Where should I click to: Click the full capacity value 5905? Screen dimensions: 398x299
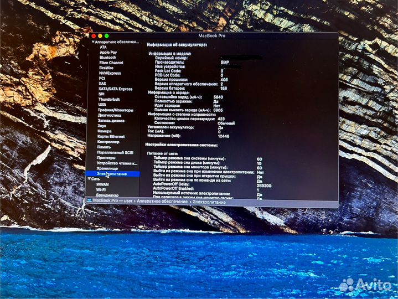pyautogui.click(x=218, y=110)
